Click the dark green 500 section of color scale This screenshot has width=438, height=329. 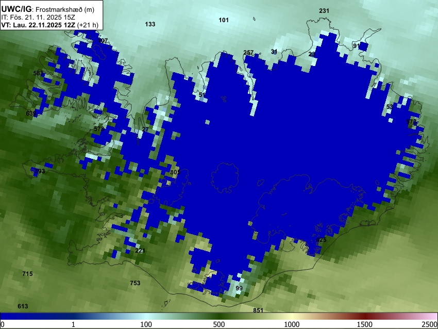(218, 317)
